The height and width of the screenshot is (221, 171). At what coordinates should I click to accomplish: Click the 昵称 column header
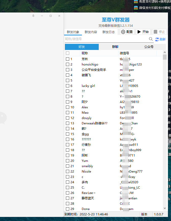tap(99, 53)
